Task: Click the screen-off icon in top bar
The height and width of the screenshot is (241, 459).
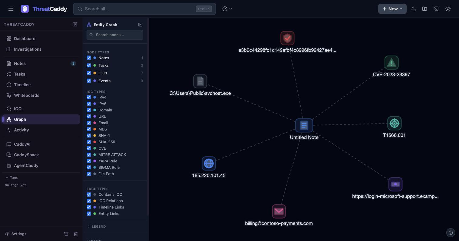Action: (x=436, y=9)
